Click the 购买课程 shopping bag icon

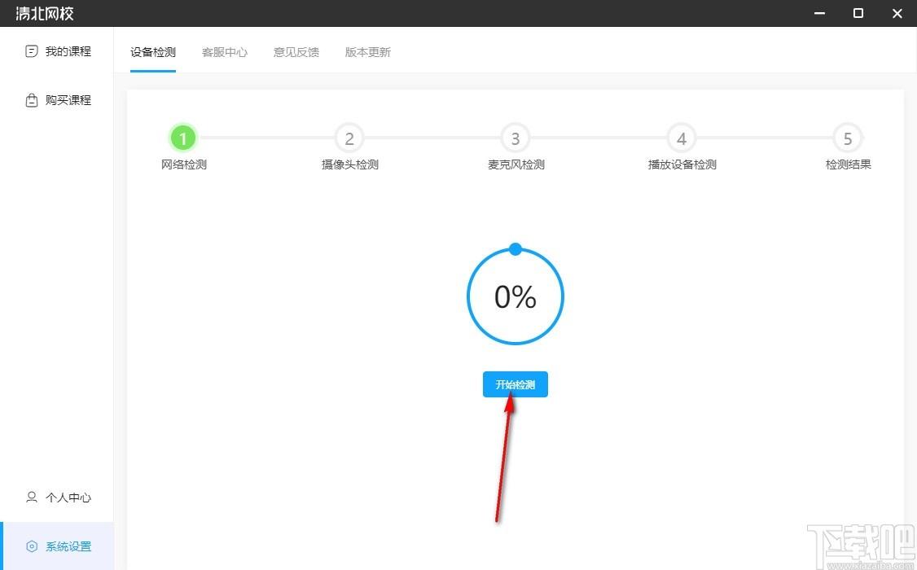click(x=32, y=100)
